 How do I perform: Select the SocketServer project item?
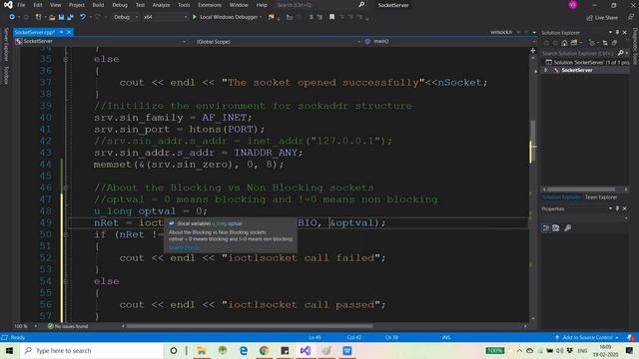tap(577, 70)
